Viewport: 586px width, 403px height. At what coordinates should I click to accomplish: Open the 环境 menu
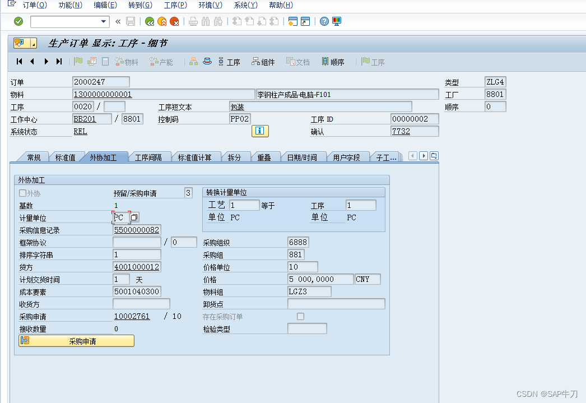coord(211,5)
